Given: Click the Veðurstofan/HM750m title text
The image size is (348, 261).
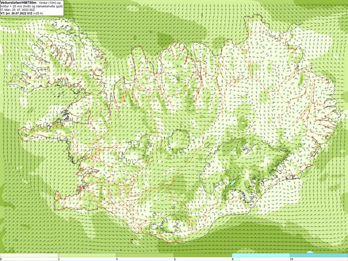Looking at the screenshot, I should 18,2.
